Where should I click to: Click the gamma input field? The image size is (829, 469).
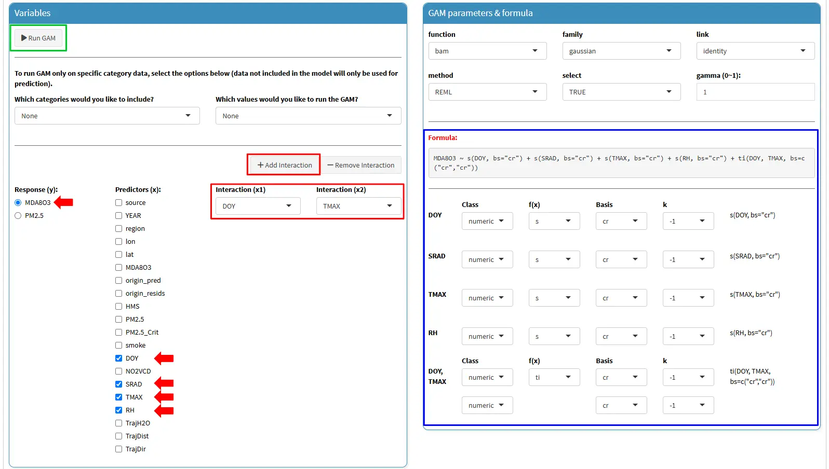755,92
